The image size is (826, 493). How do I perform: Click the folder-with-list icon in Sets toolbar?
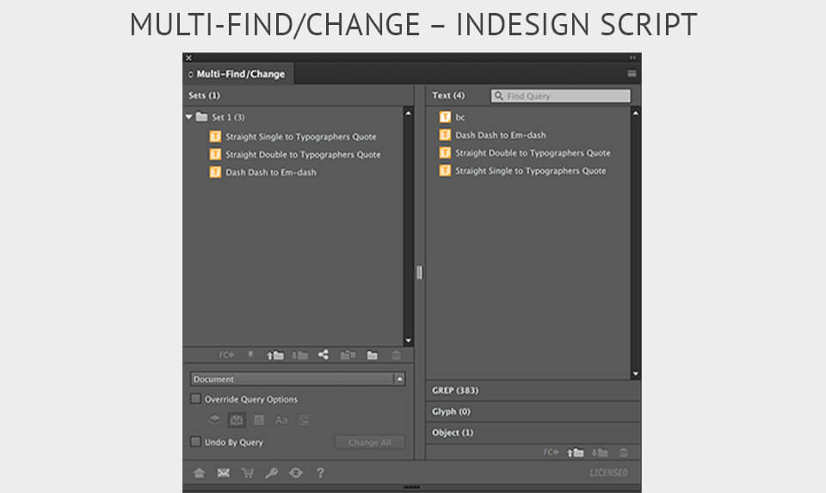point(348,355)
